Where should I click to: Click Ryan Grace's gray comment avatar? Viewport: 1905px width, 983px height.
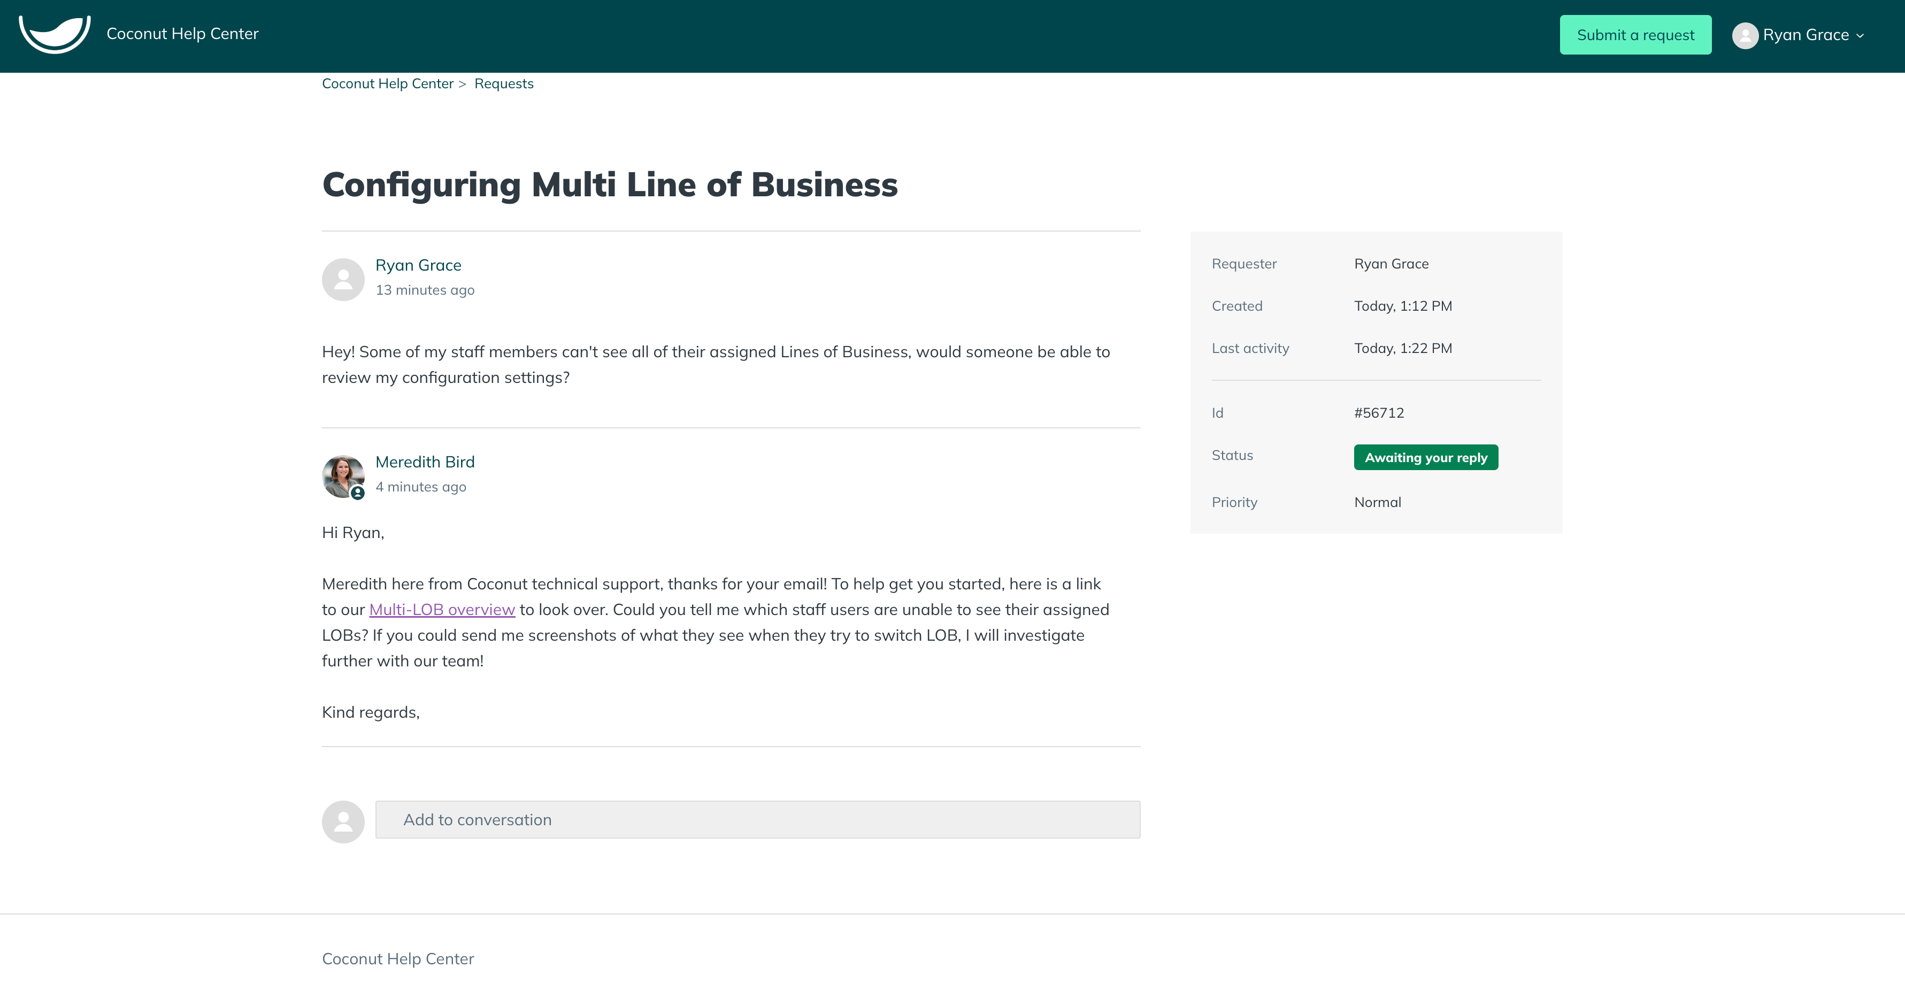click(x=343, y=280)
